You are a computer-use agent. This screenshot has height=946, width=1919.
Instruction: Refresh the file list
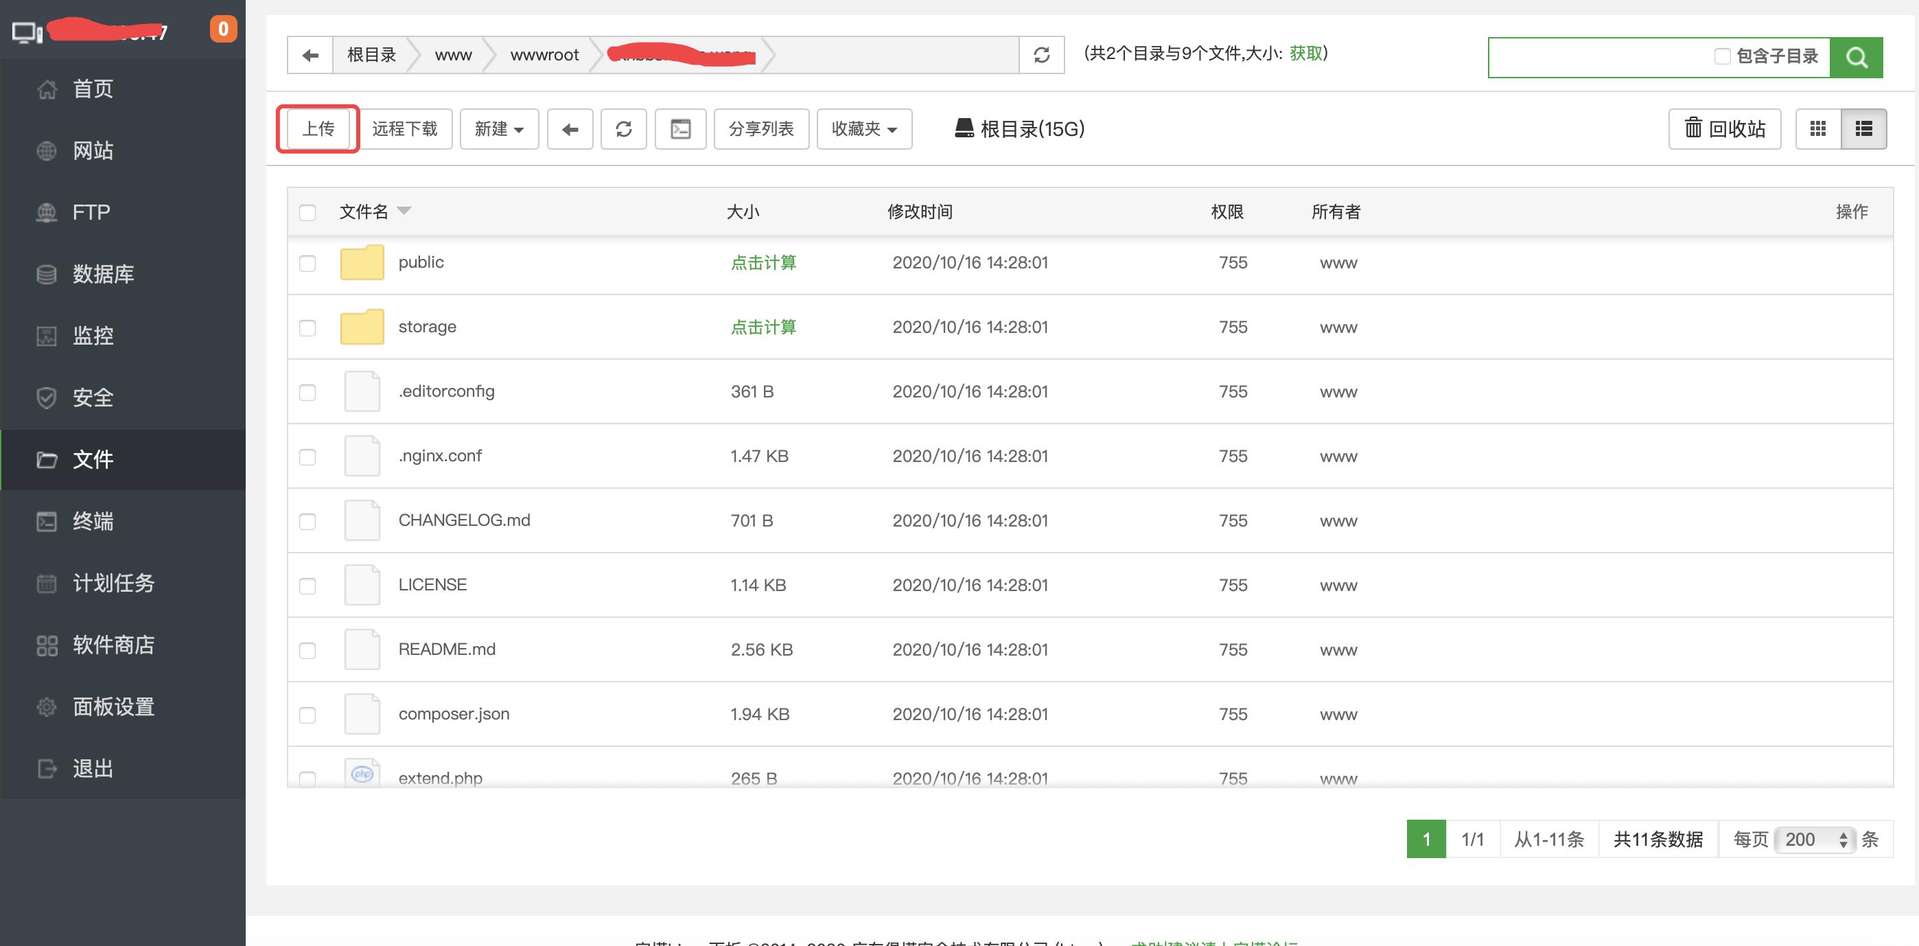click(x=625, y=128)
